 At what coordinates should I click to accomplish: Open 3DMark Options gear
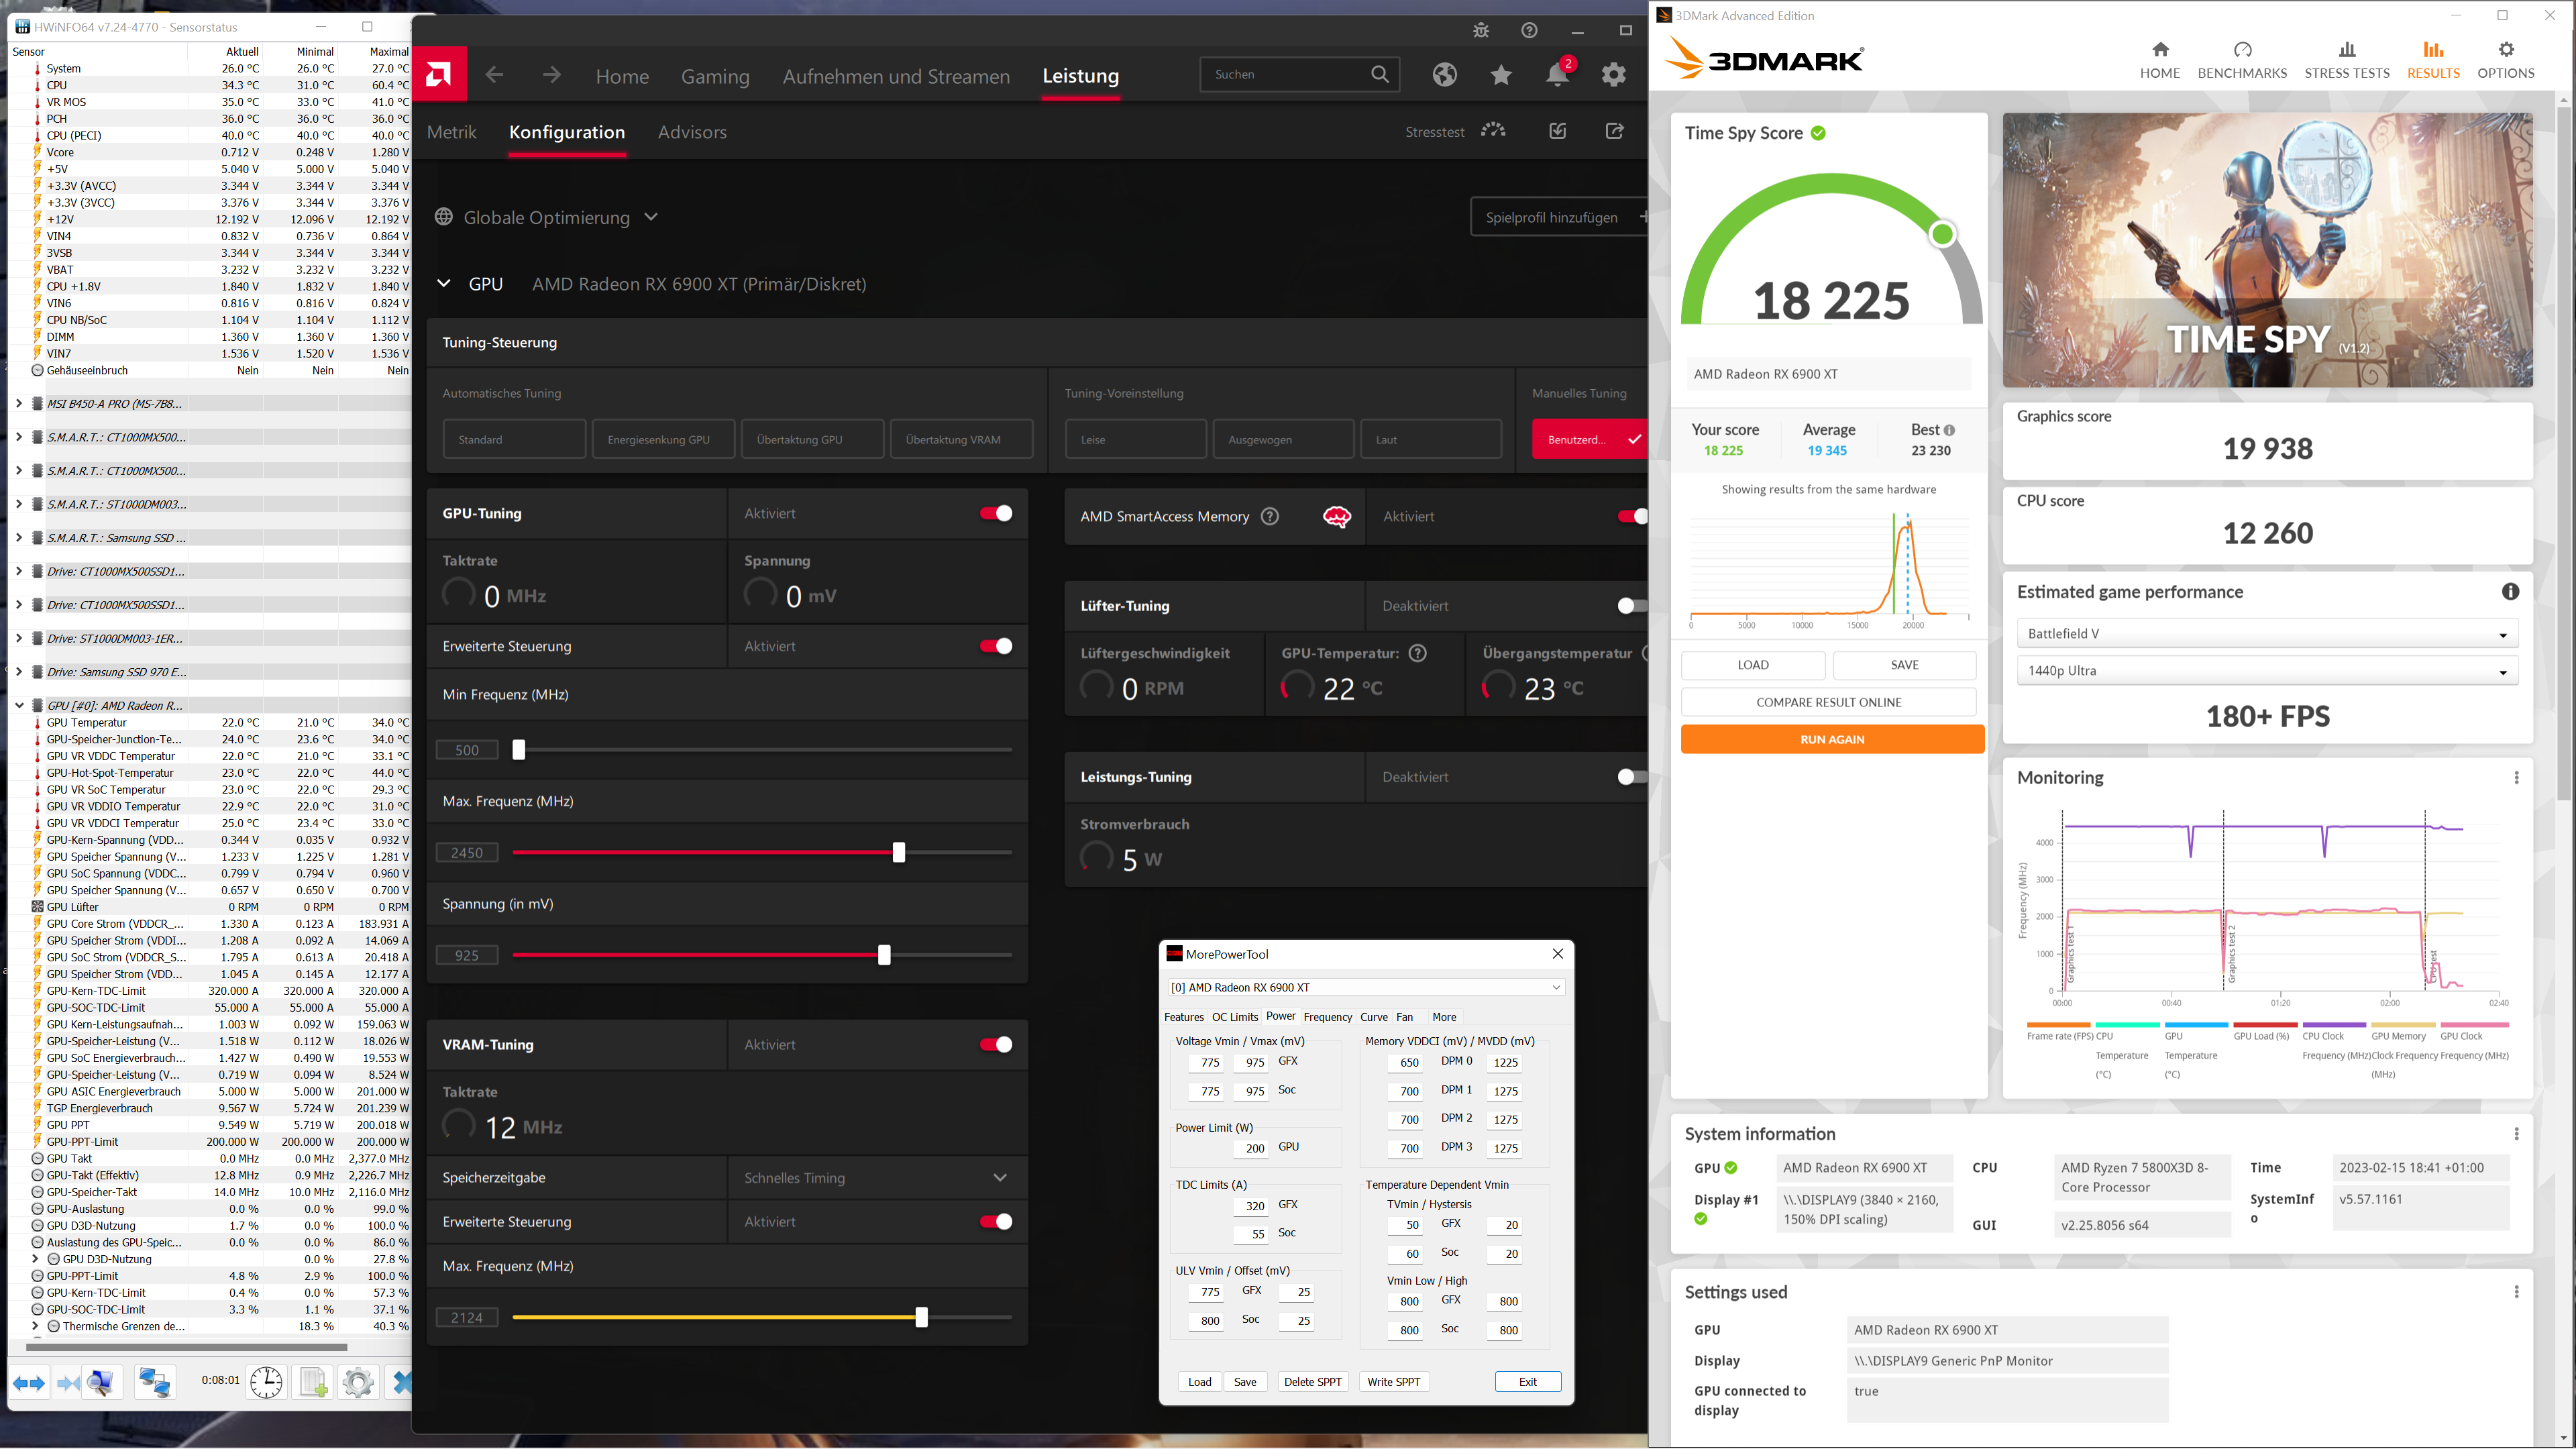(2505, 60)
